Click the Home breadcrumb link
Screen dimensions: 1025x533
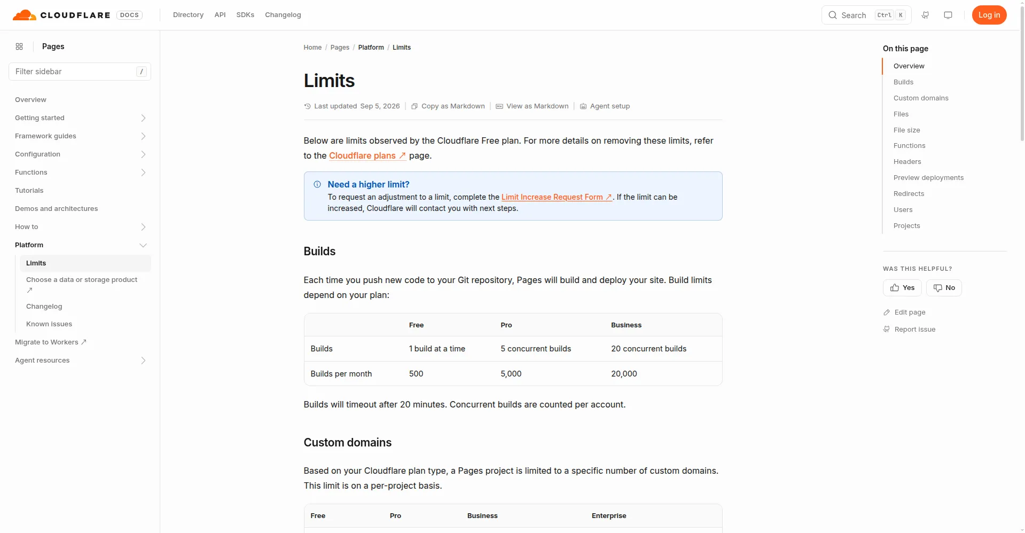coord(312,48)
